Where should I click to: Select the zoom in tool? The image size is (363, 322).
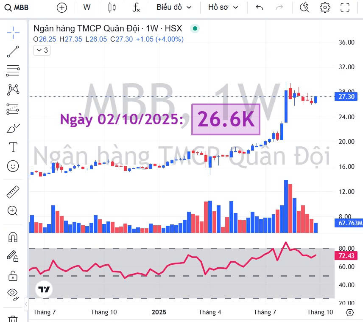(x=12, y=211)
